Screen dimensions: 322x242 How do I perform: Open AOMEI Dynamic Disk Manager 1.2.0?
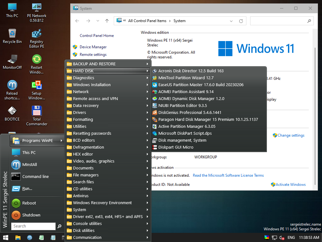coord(208,99)
